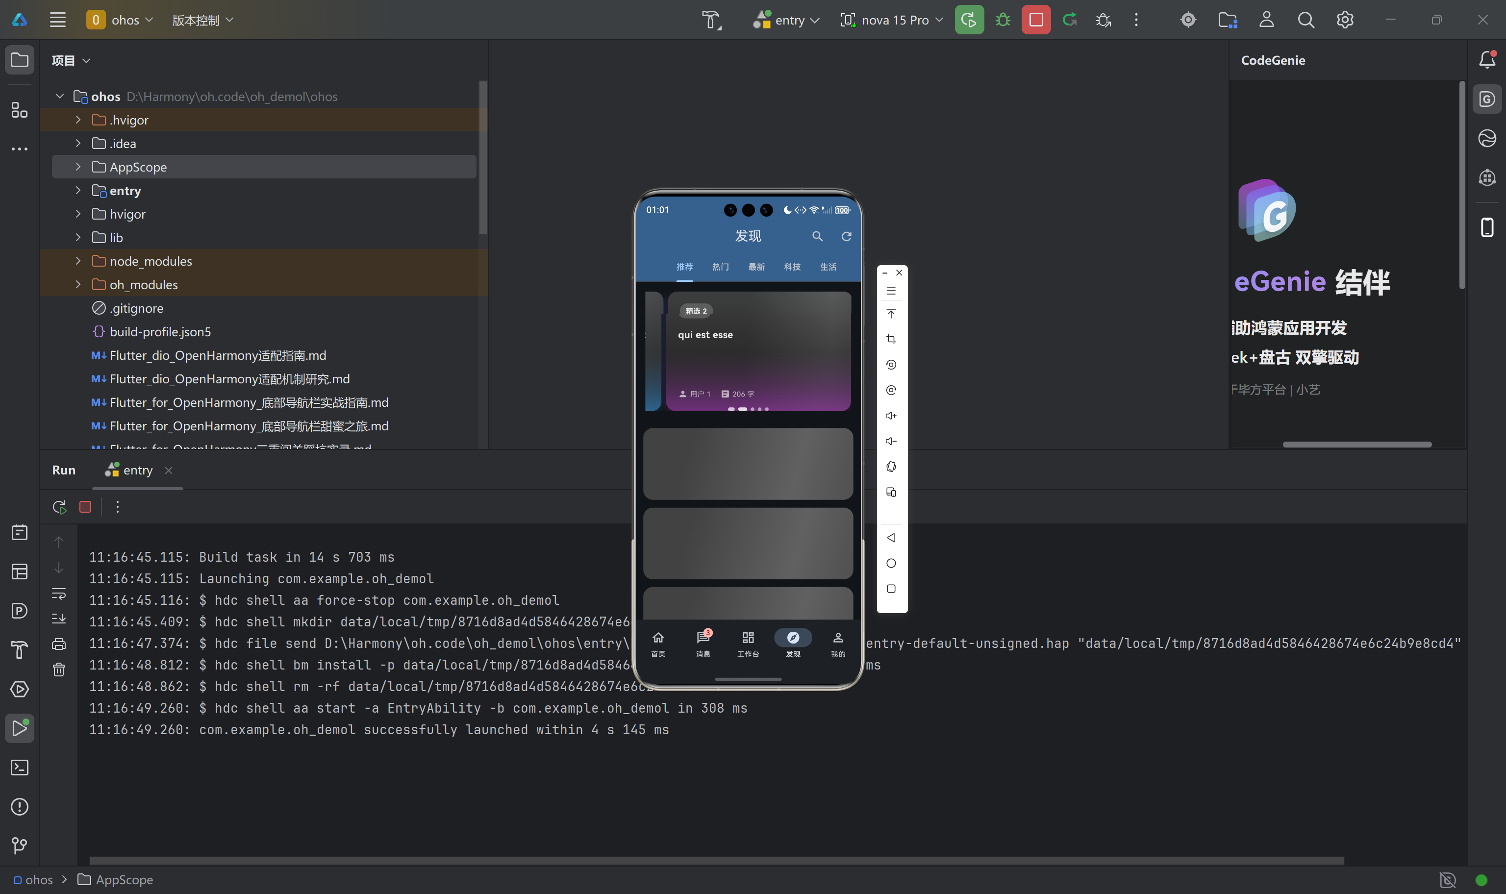Select the 消息 bottom navigation tab
The image size is (1506, 894).
tap(703, 644)
